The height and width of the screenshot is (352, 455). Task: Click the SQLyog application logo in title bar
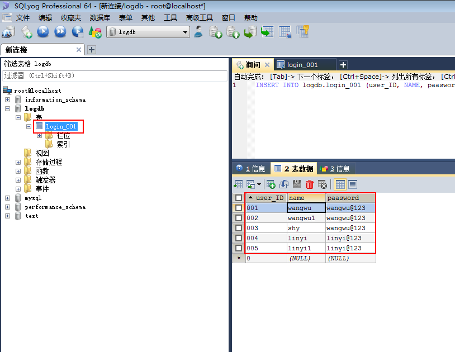pyautogui.click(x=6, y=6)
